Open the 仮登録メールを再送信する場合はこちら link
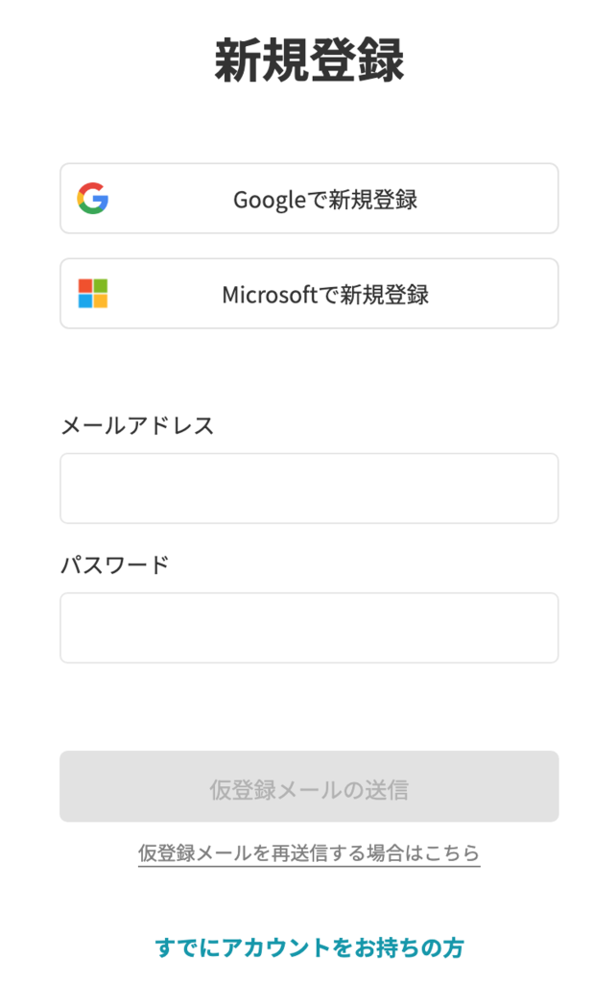Screen dimensions: 593x983 tap(309, 852)
